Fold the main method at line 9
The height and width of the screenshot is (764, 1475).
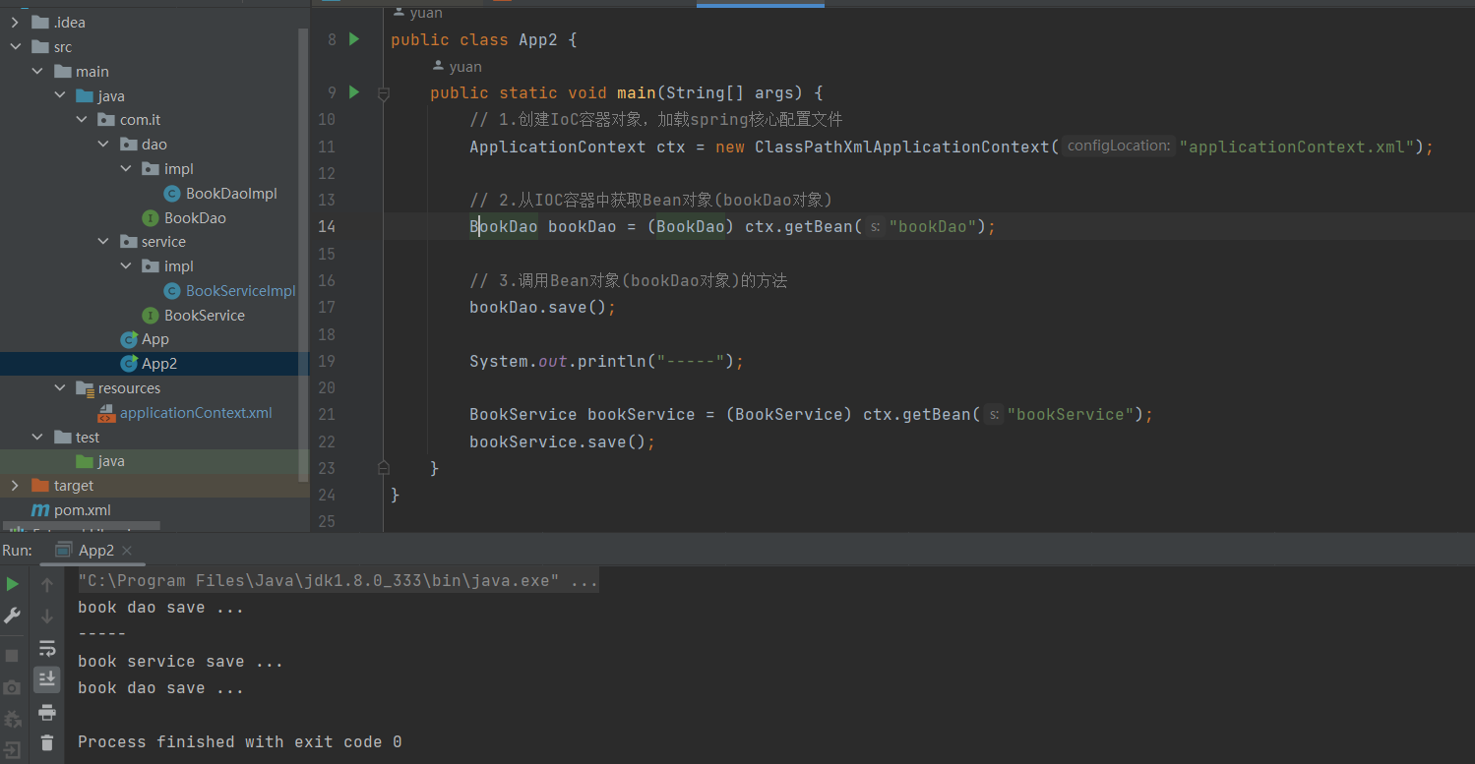(x=384, y=93)
